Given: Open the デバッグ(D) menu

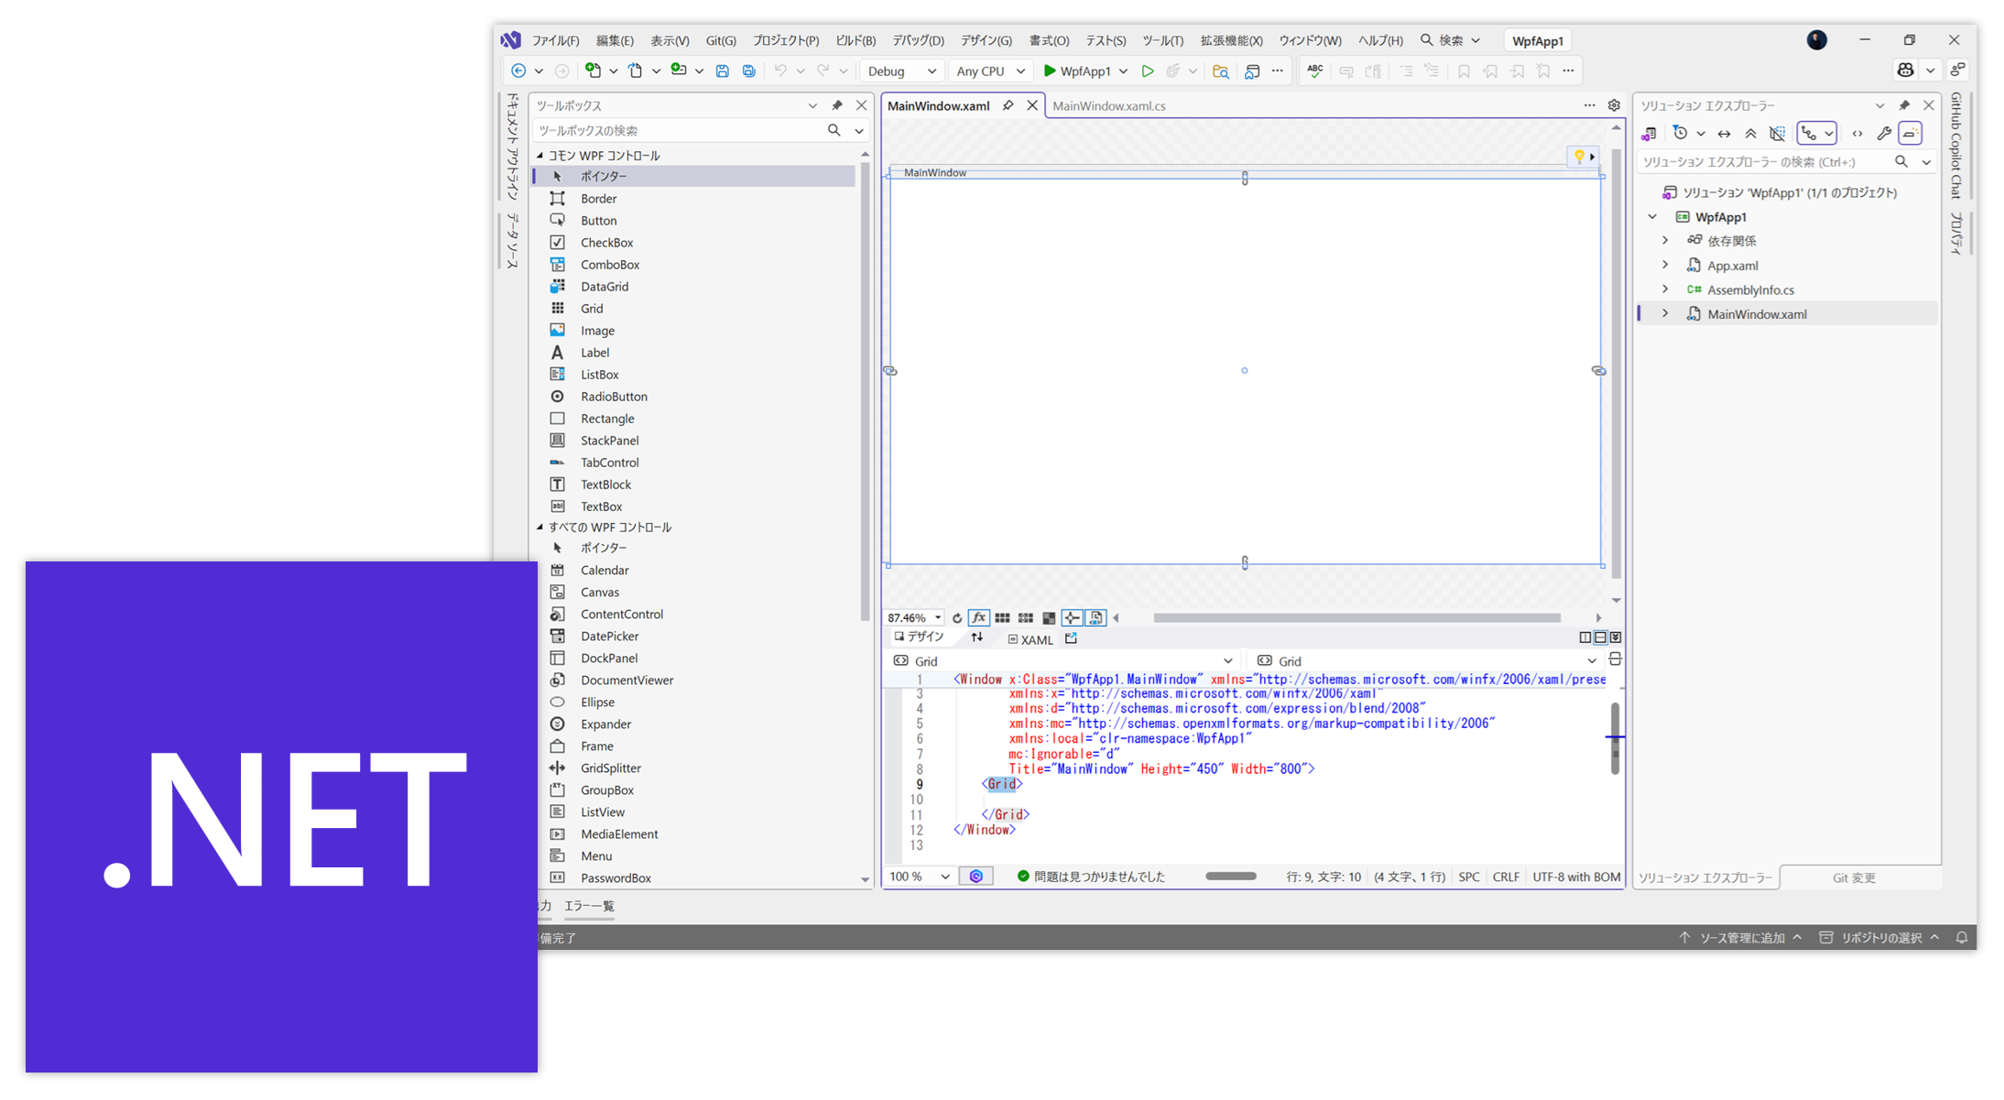Looking at the screenshot, I should pyautogui.click(x=918, y=40).
